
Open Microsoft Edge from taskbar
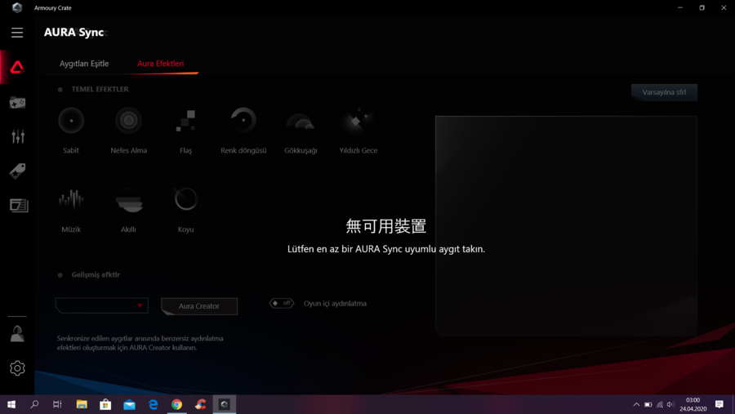[x=154, y=404]
